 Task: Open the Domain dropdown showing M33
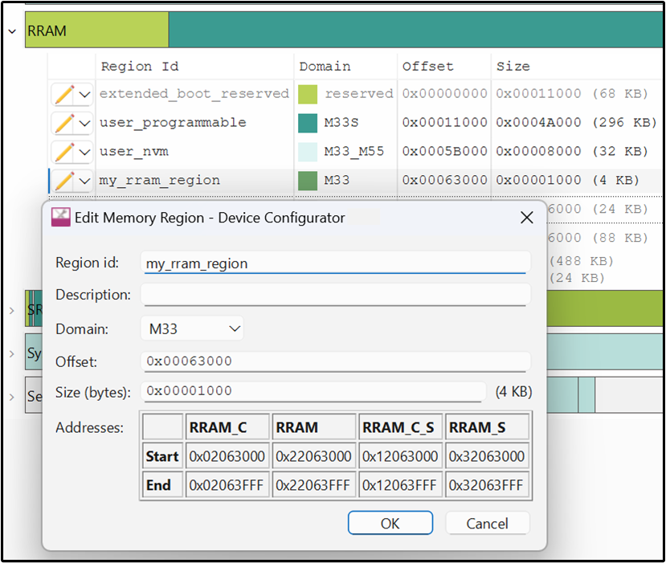point(191,328)
